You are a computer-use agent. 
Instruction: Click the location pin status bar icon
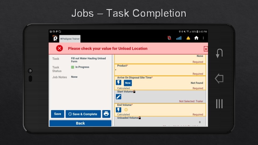(x=180, y=32)
